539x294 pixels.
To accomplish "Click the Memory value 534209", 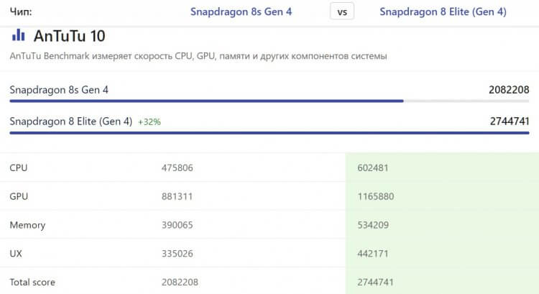I will pyautogui.click(x=373, y=225).
